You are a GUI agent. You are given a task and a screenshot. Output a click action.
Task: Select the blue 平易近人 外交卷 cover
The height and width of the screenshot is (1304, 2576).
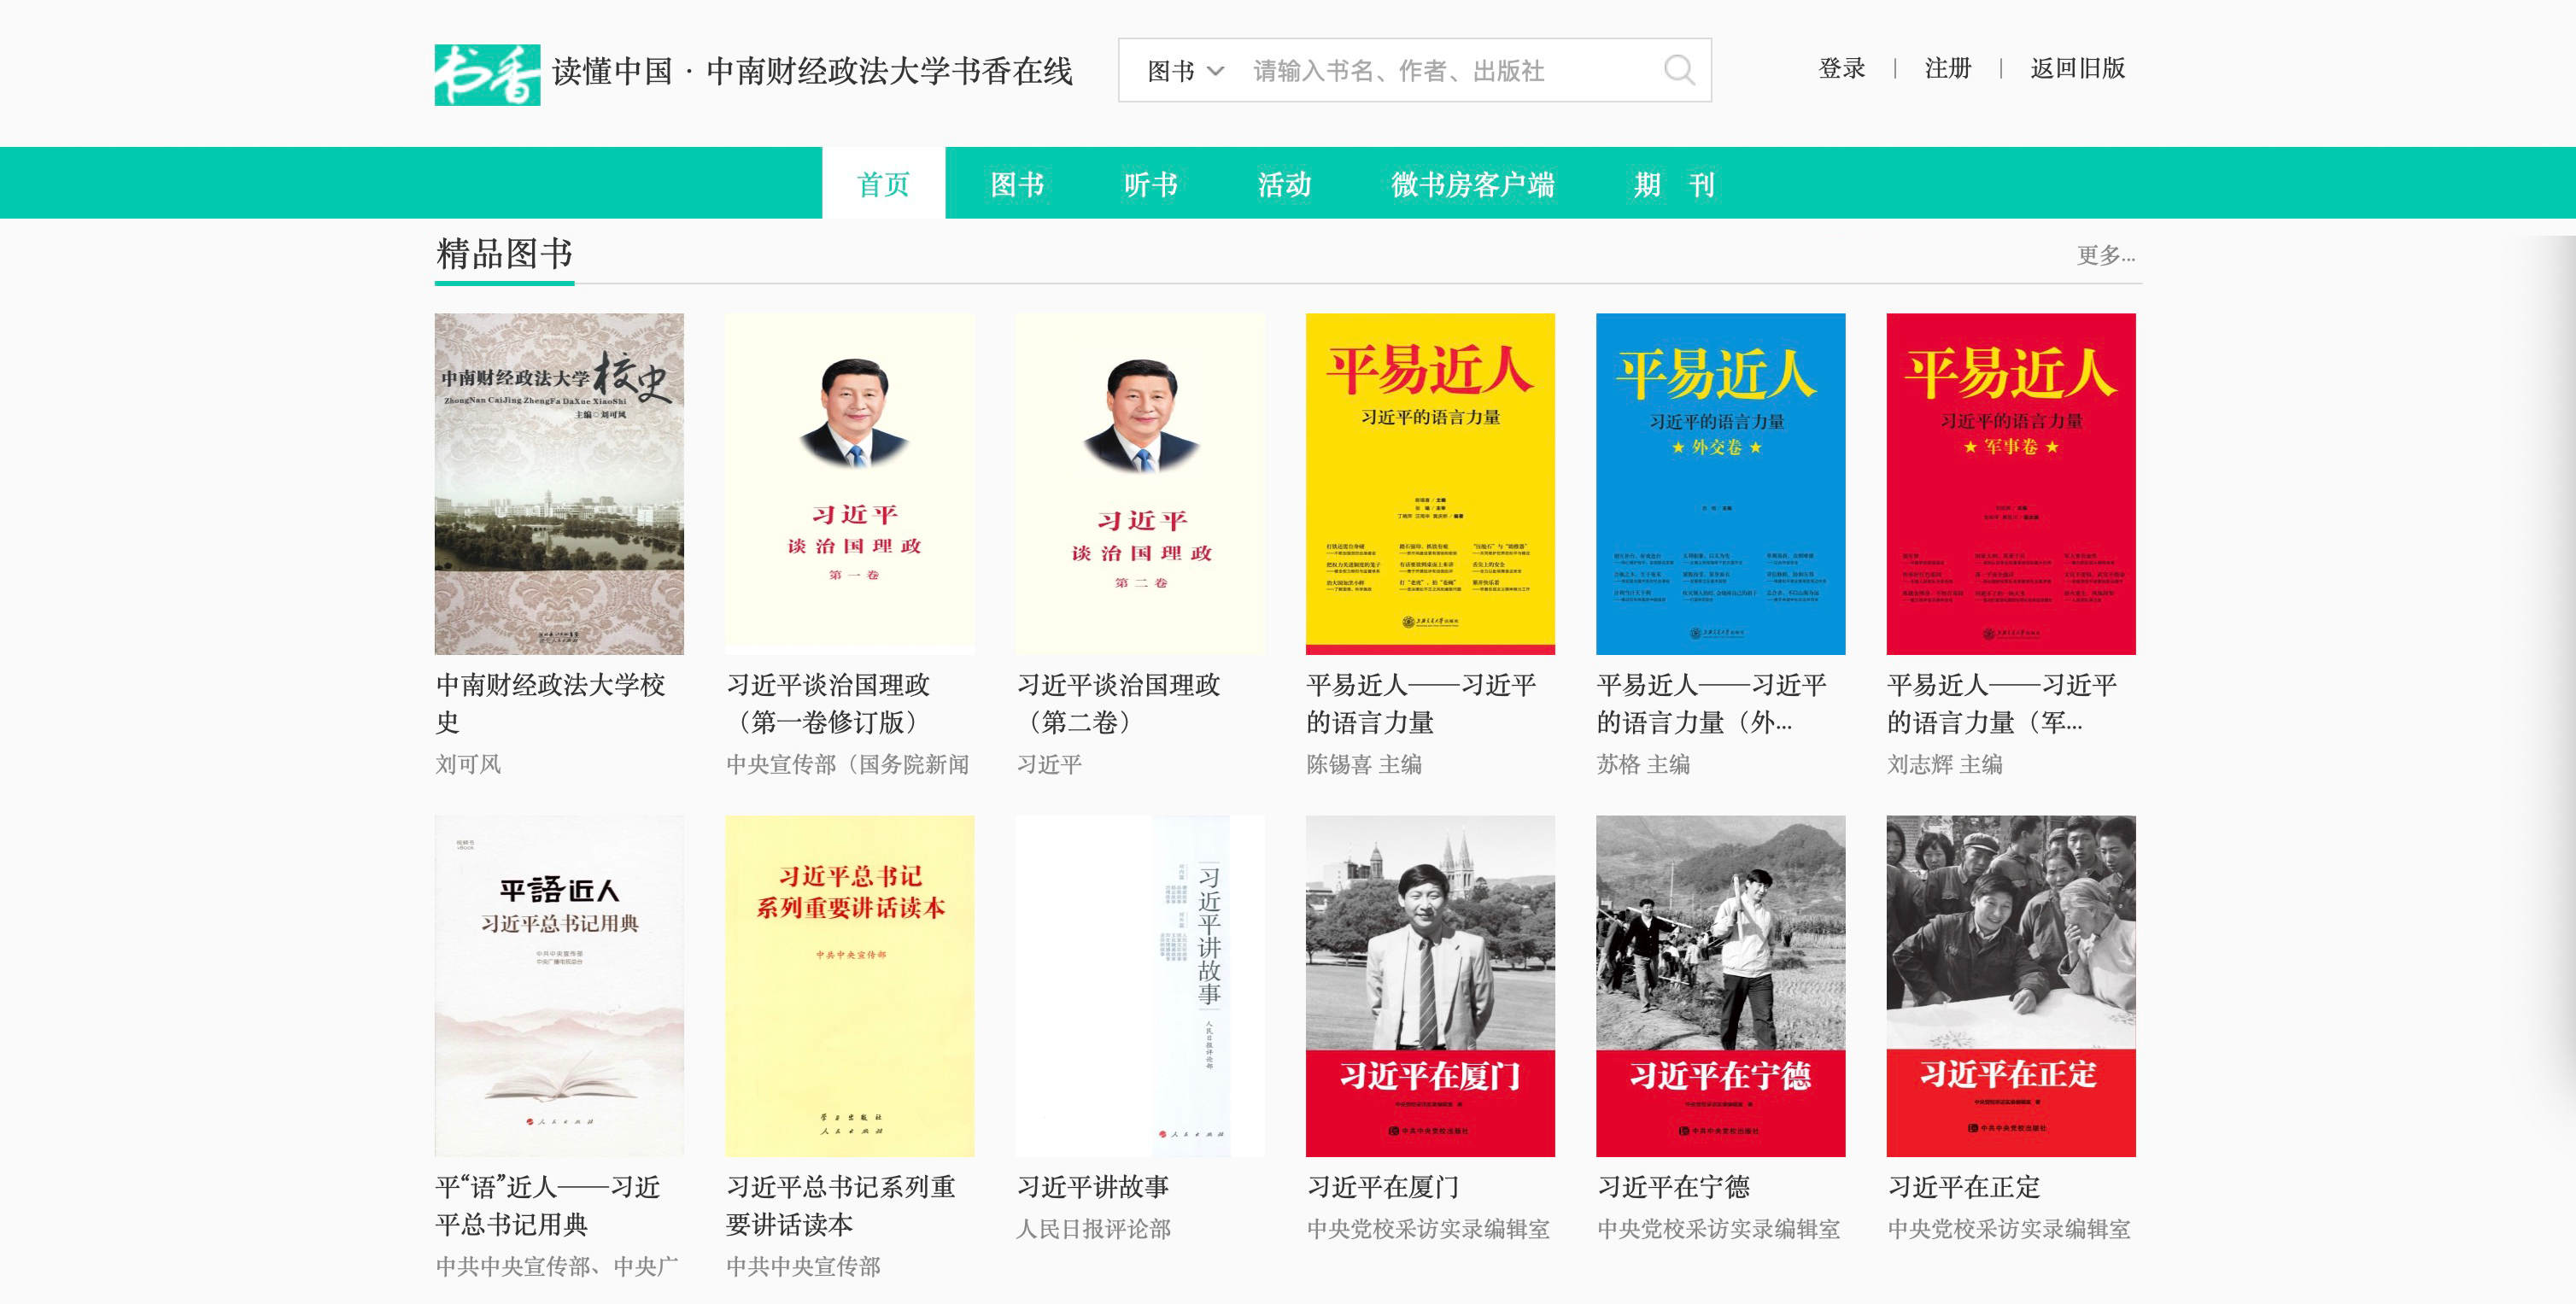[x=1720, y=484]
